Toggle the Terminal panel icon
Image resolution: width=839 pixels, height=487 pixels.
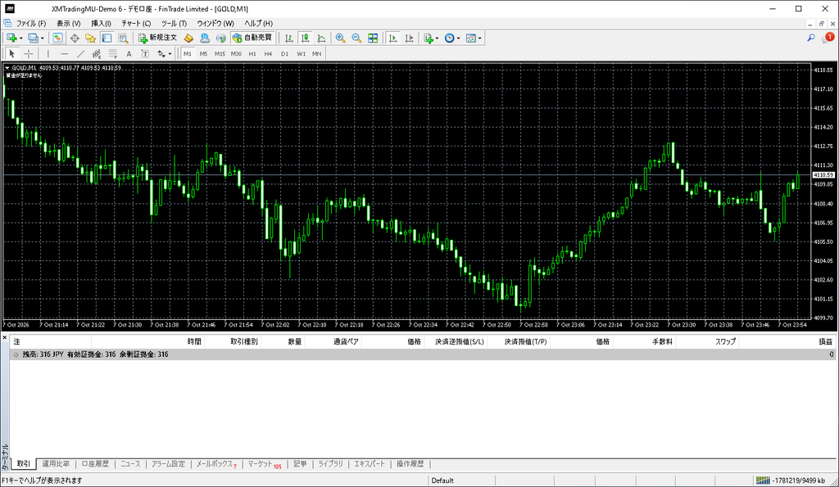[107, 38]
